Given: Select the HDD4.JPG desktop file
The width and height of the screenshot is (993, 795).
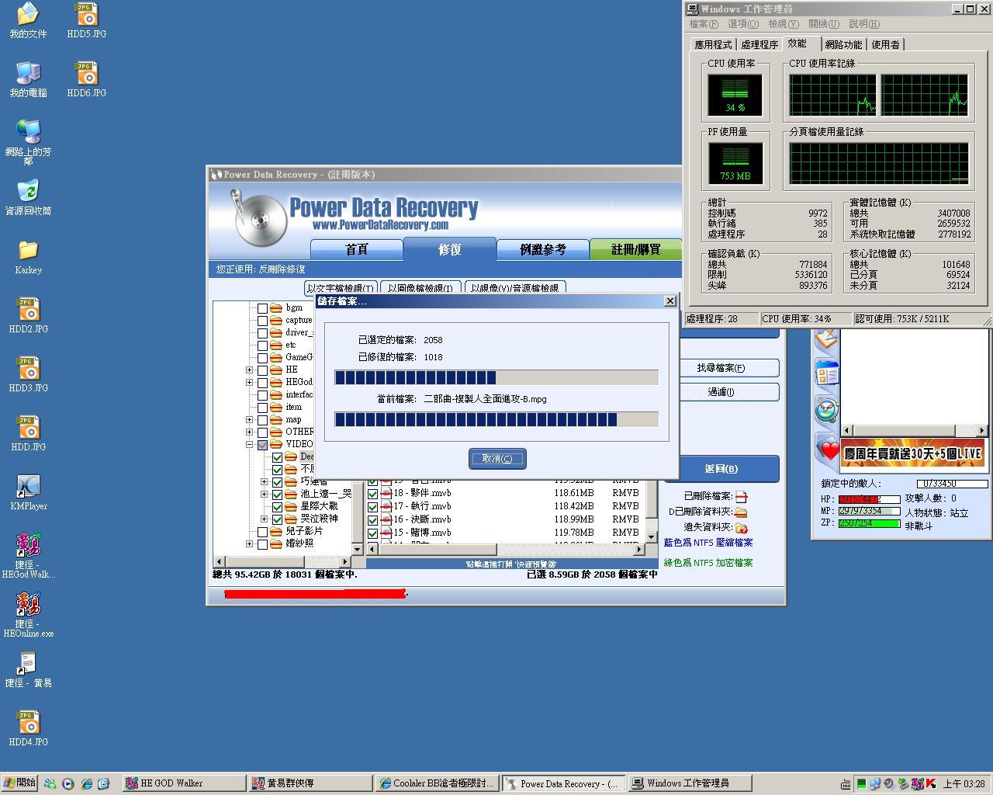Looking at the screenshot, I should coord(28,728).
